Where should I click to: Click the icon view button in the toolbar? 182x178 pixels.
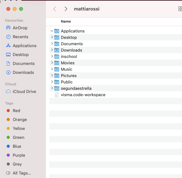click(x=180, y=9)
